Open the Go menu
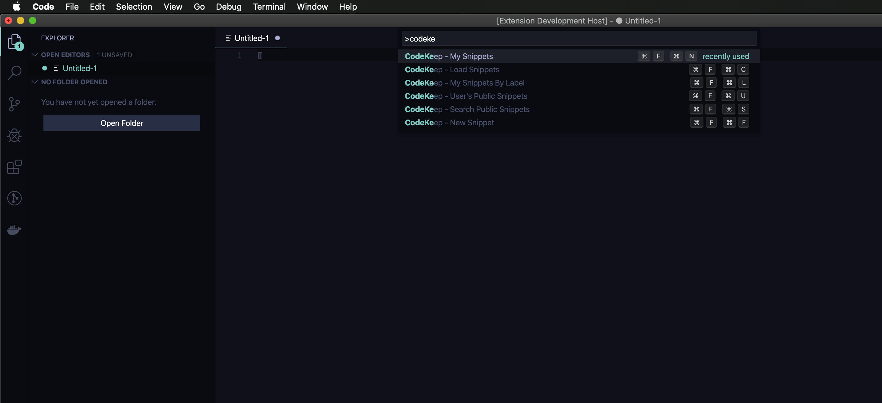This screenshot has height=403, width=882. 199,7
